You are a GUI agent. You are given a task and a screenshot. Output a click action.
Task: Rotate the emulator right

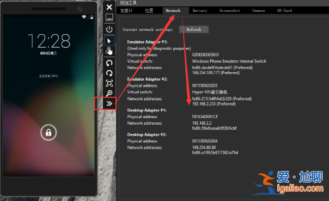point(109,73)
